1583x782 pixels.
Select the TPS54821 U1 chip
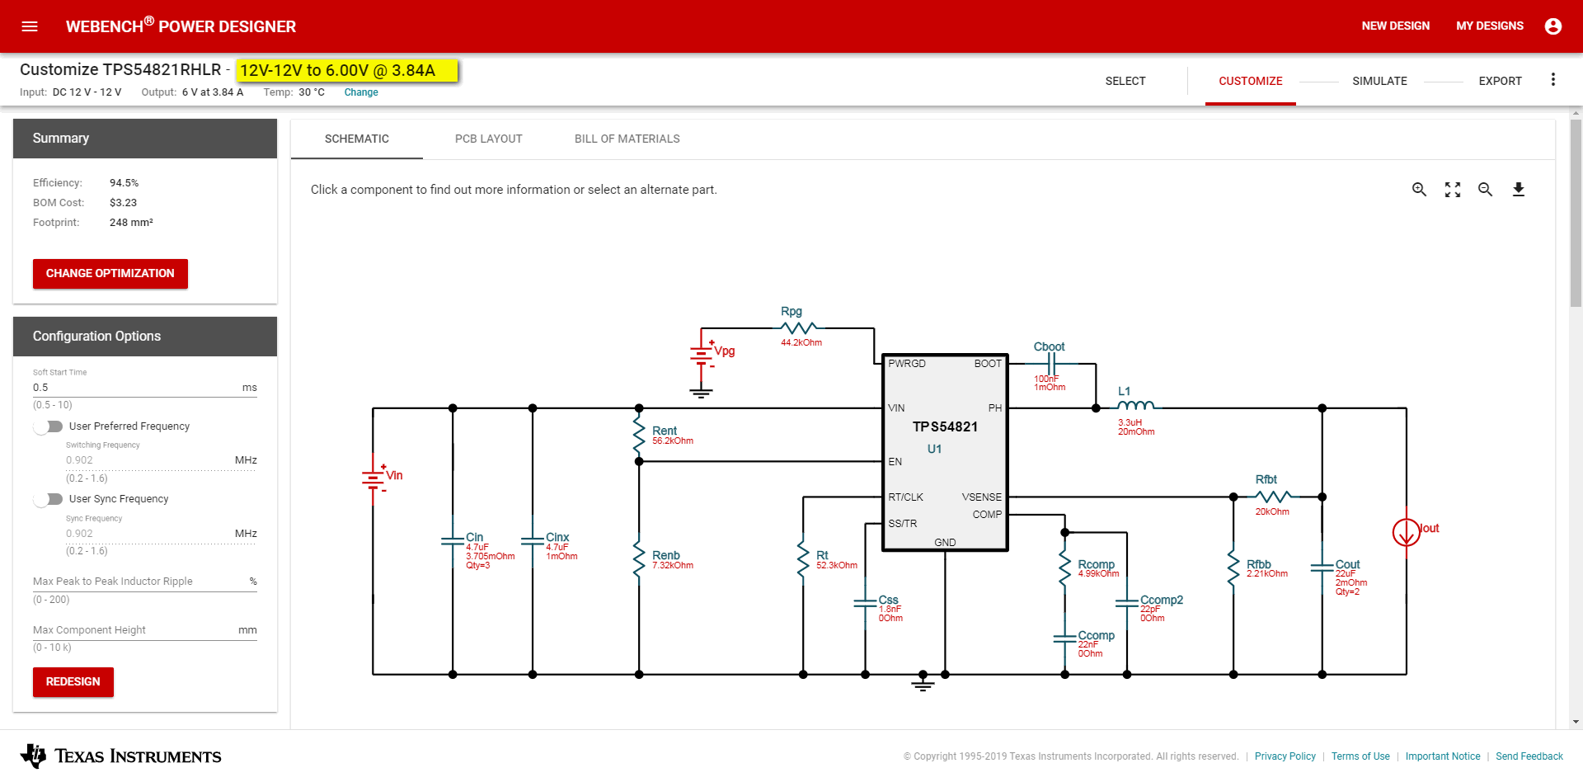click(945, 453)
